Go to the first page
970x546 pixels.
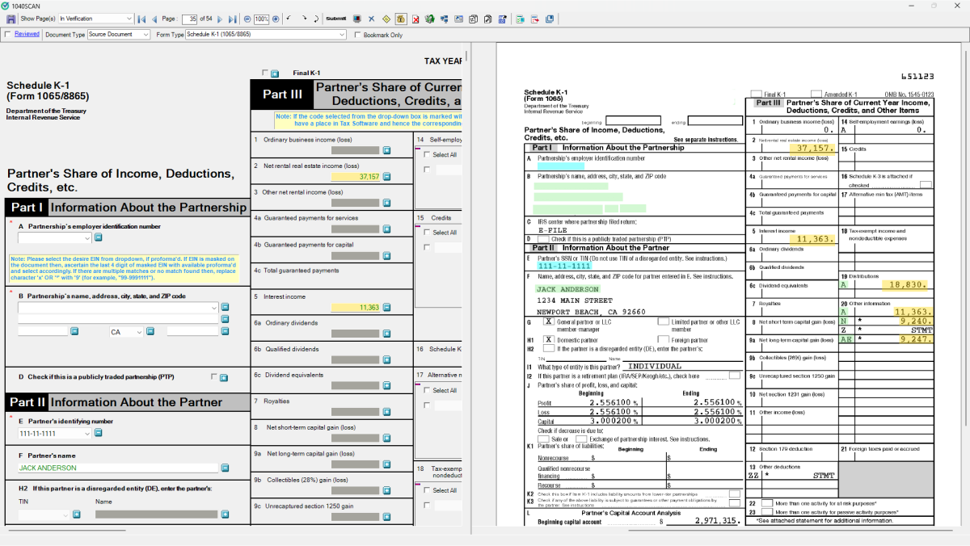(141, 19)
